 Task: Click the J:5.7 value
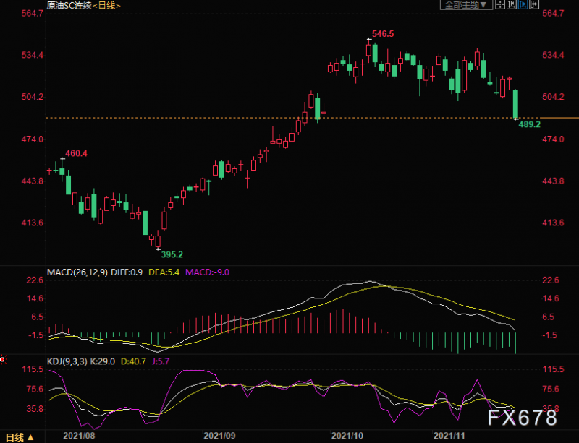point(161,361)
